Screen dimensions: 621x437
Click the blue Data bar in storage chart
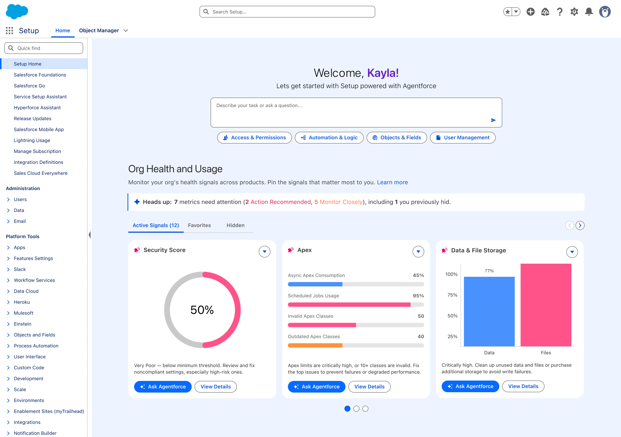pyautogui.click(x=489, y=311)
